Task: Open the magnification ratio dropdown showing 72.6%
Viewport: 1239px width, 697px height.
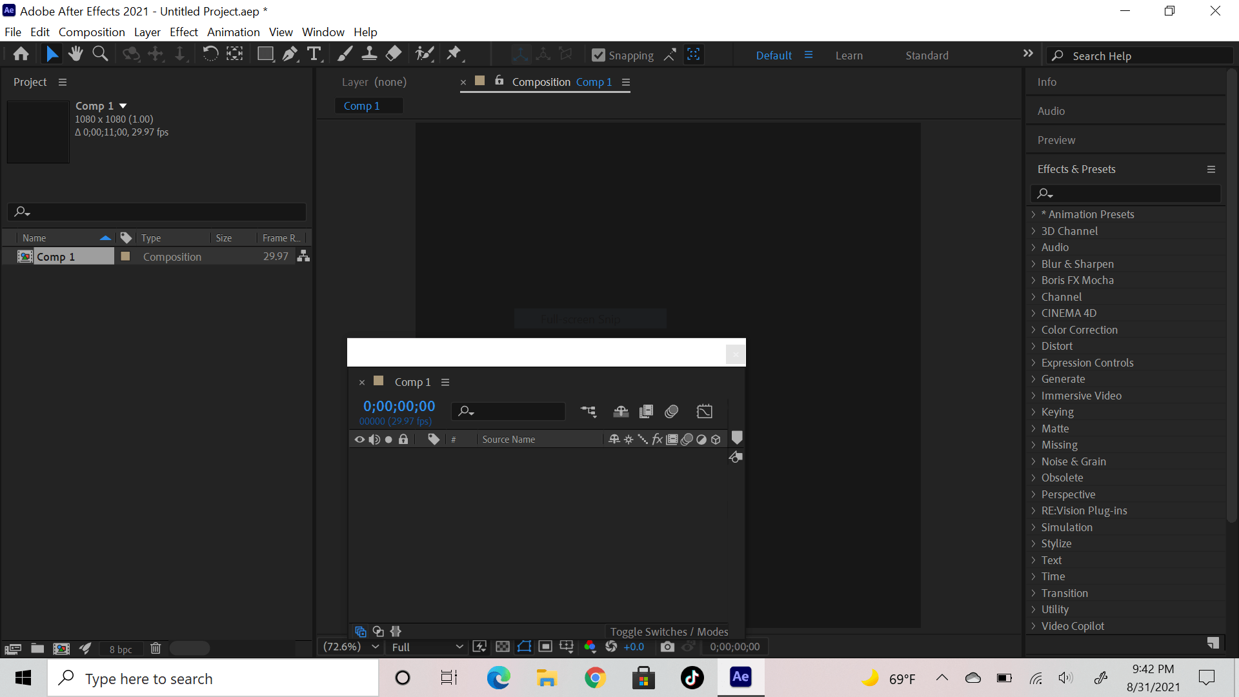Action: [349, 647]
